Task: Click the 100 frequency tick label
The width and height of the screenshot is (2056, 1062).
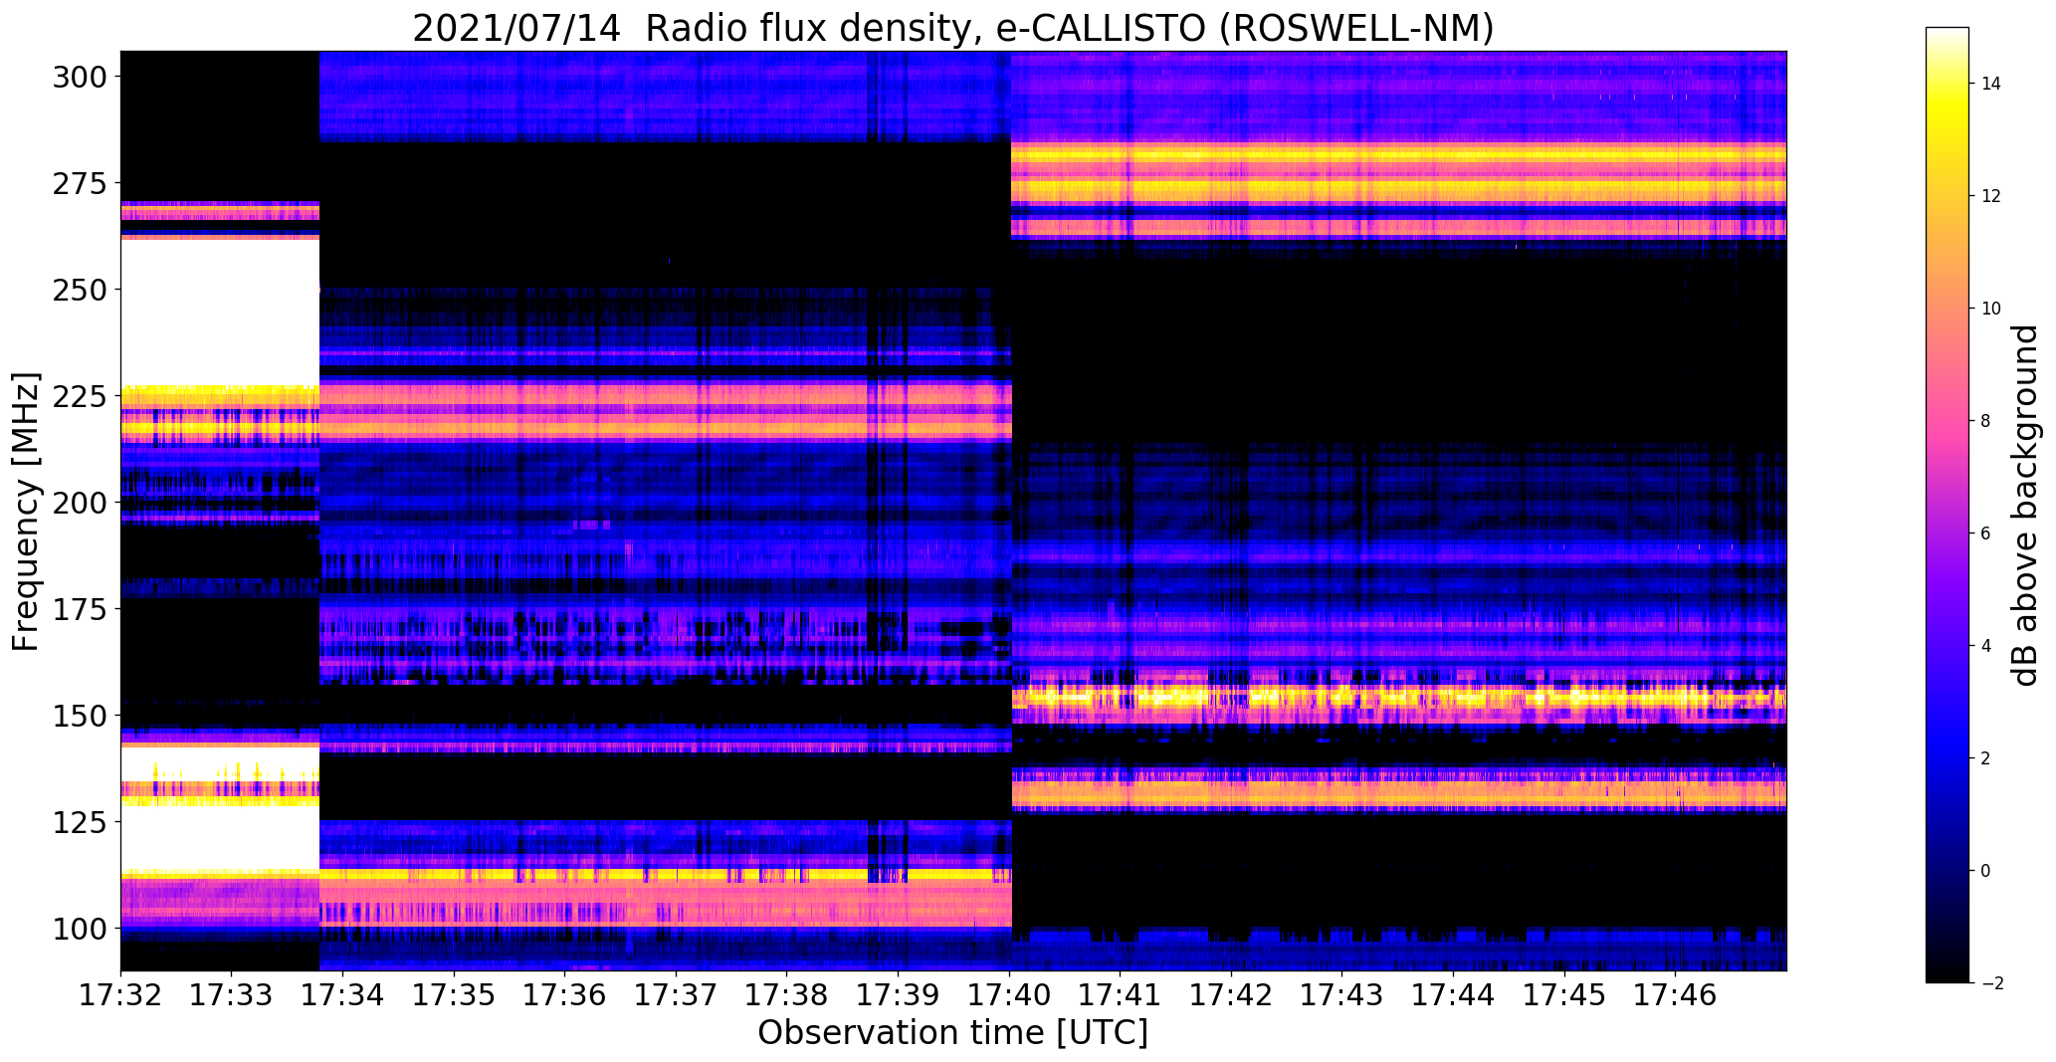Action: click(x=80, y=929)
